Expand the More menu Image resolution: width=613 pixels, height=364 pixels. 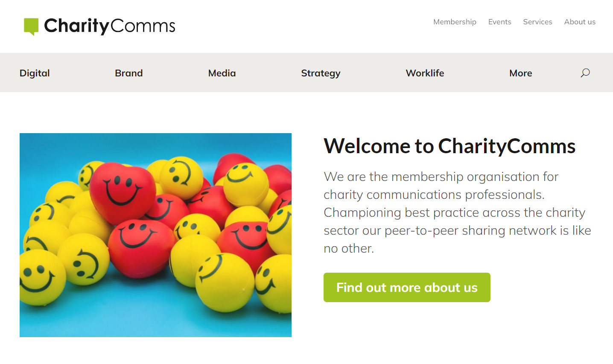pyautogui.click(x=520, y=73)
